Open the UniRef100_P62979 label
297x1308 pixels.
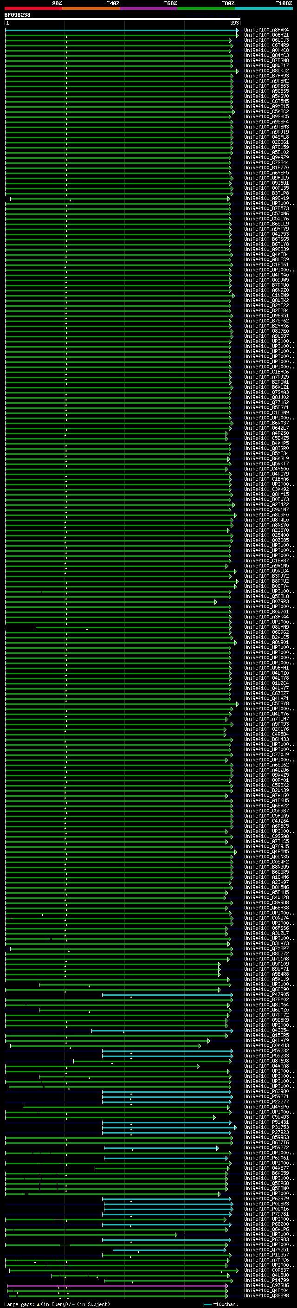pyautogui.click(x=266, y=1198)
